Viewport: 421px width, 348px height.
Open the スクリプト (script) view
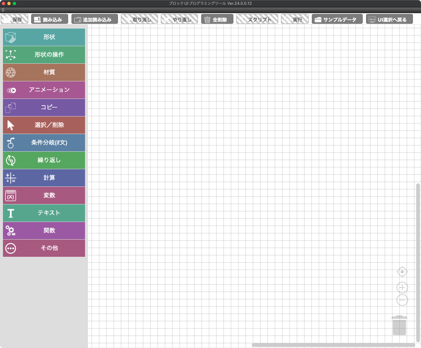[x=257, y=19]
